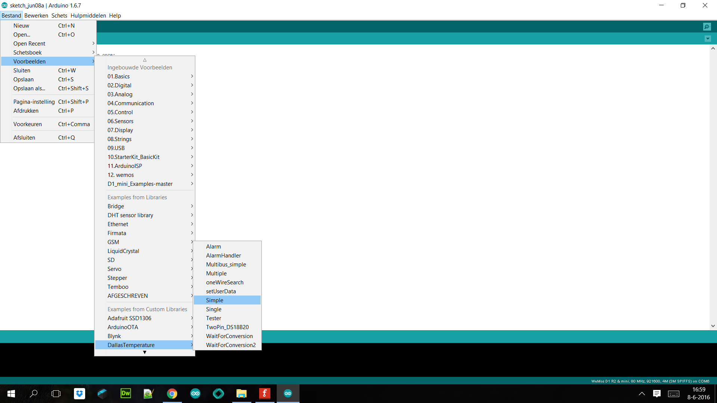Launch Dreamweaver from the taskbar
This screenshot has width=717, height=403.
point(125,393)
